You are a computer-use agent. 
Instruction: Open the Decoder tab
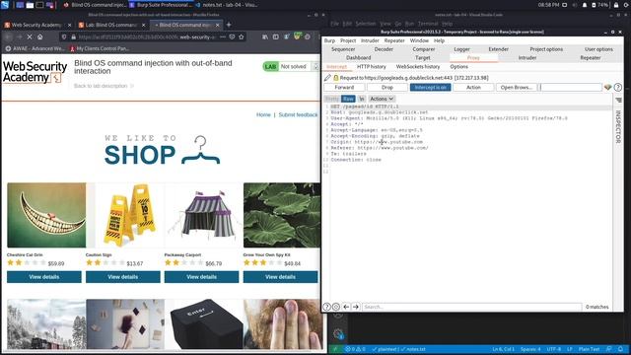tap(384, 49)
